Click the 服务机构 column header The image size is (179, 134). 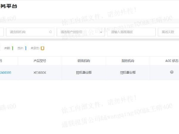(x=128, y=61)
